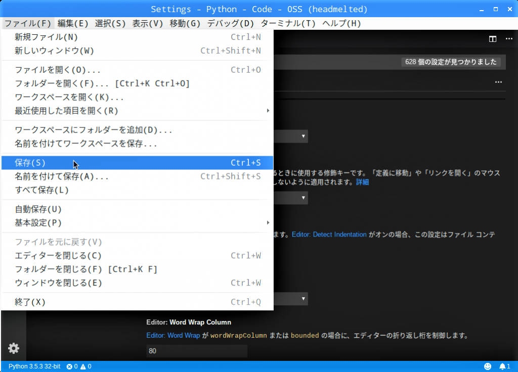Select 終了(X) to quit
The image size is (518, 372).
coord(138,302)
